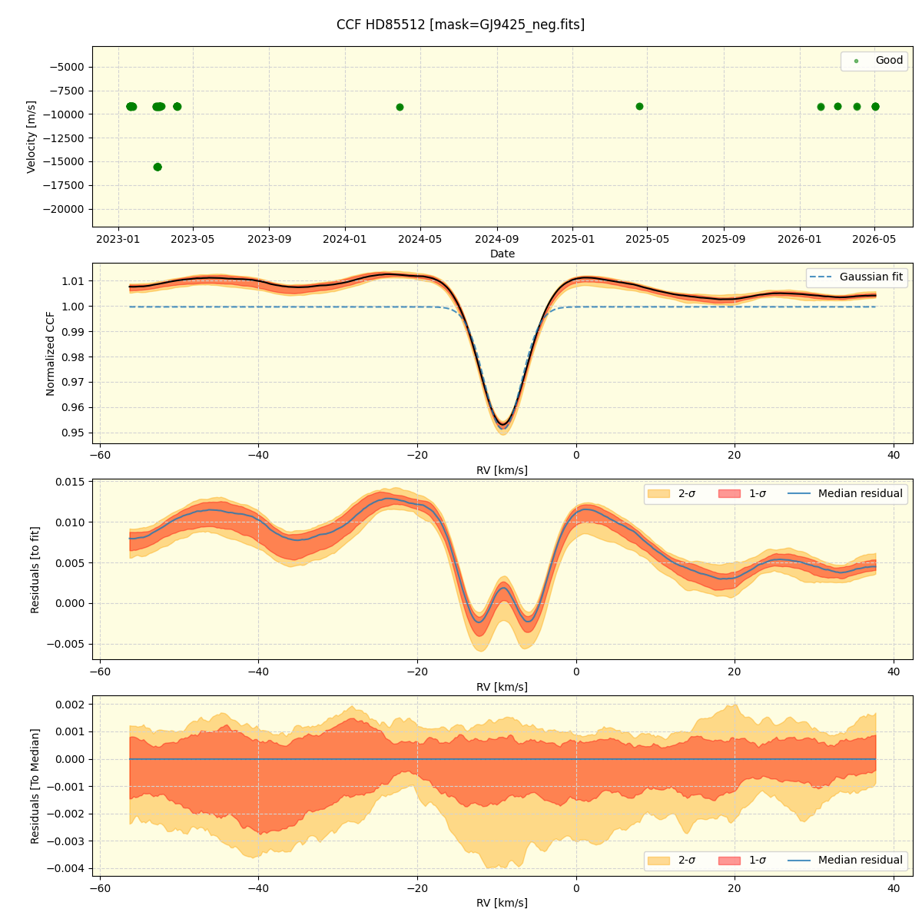Click the '−20000' velocity tick label
This screenshot has width=922, height=922.
coord(64,209)
